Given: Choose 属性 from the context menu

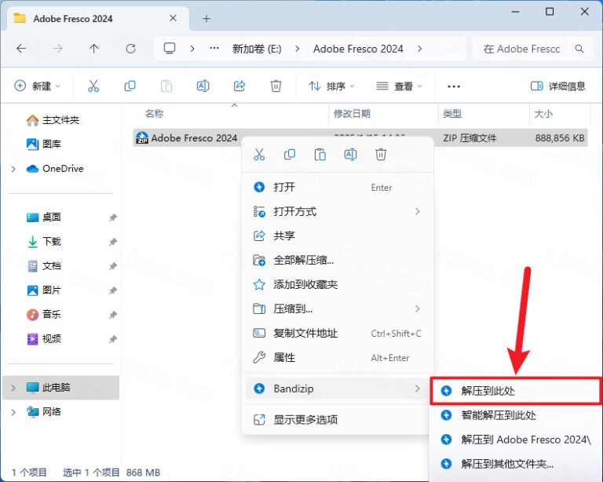Looking at the screenshot, I should click(284, 357).
